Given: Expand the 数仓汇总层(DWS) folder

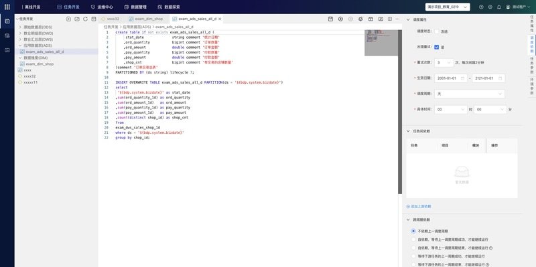Looking at the screenshot, I should pyautogui.click(x=20, y=39).
